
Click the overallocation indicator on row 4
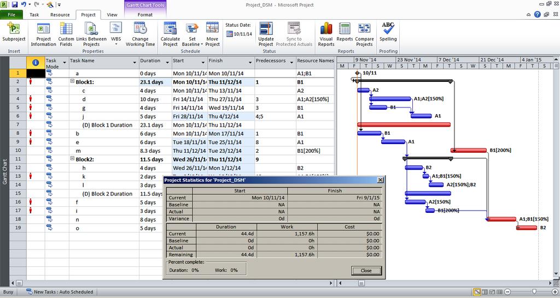pos(31,99)
